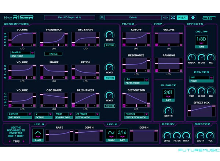Click the randomize shuffle icon
This screenshot has height=161, width=220.
click(173, 18)
